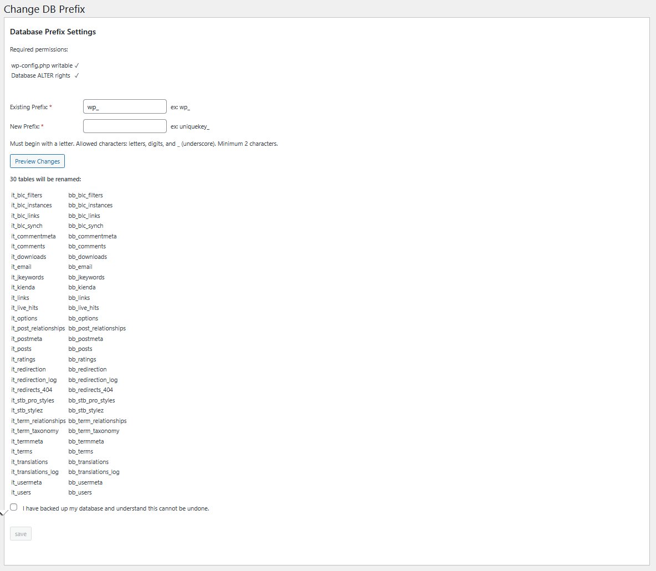
Task: Click the it_commentmeta table name
Action: (x=33, y=236)
